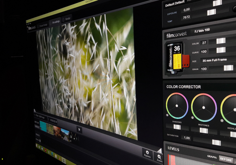Click the center of the Midtones color wheel
The image size is (236, 165).
pyautogui.click(x=204, y=108)
